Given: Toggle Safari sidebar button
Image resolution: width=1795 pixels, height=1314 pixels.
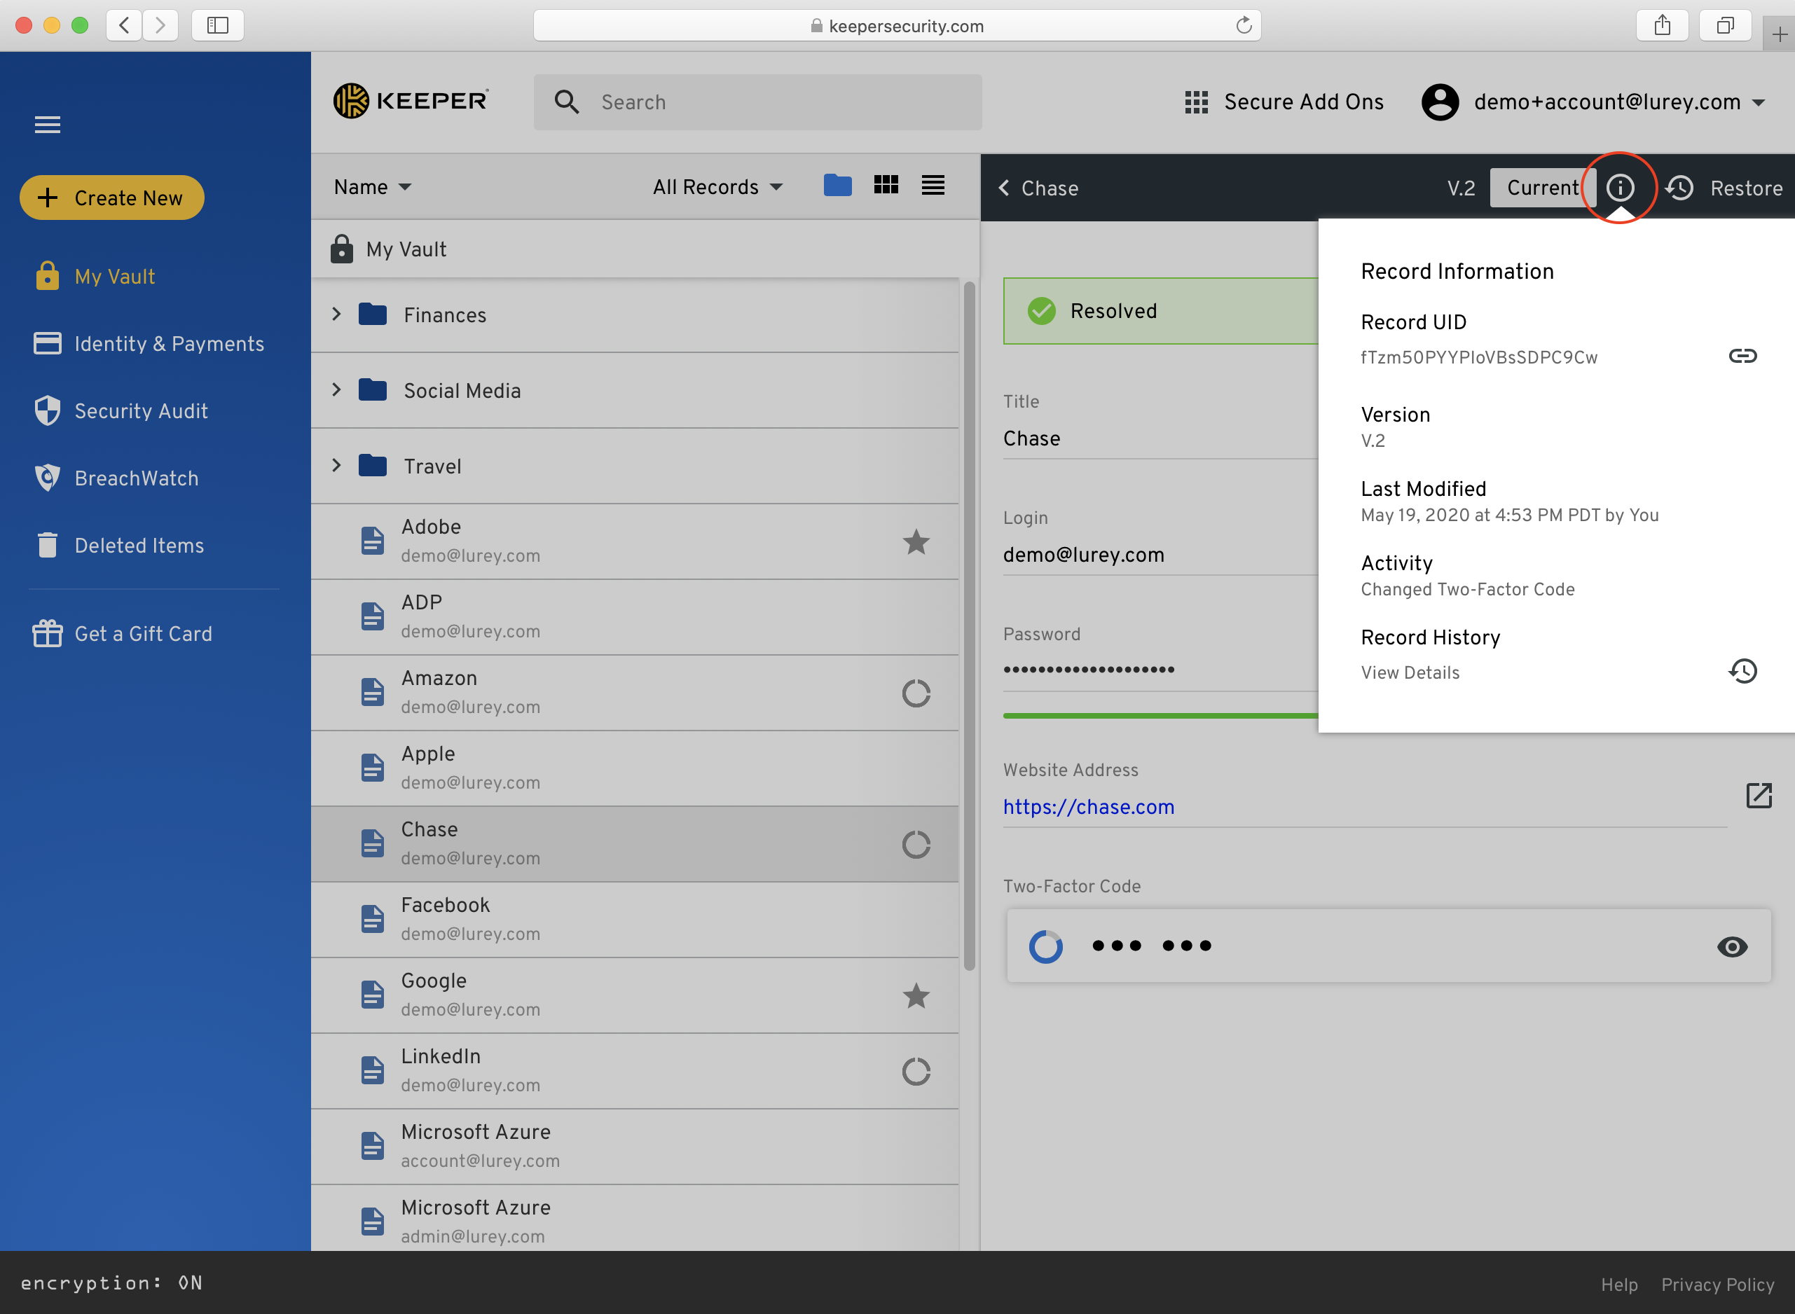Looking at the screenshot, I should 217,25.
